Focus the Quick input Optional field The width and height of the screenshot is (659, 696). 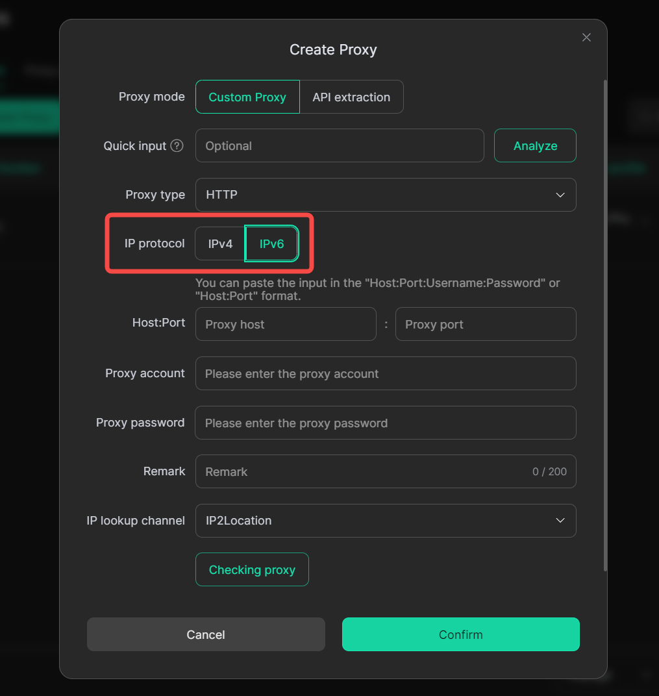pos(340,145)
